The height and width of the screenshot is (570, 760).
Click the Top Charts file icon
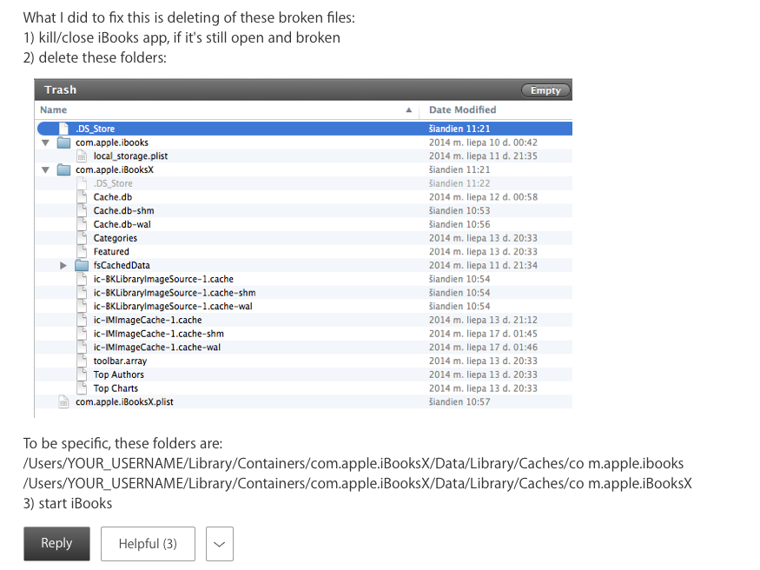(82, 388)
